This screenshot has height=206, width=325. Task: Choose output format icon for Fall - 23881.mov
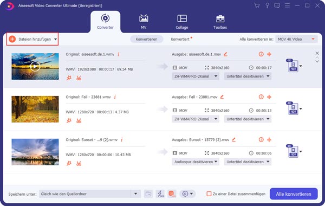click(293, 109)
